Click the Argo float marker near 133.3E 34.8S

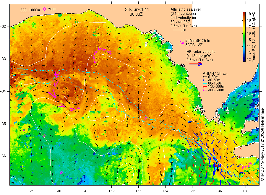coord(146,118)
